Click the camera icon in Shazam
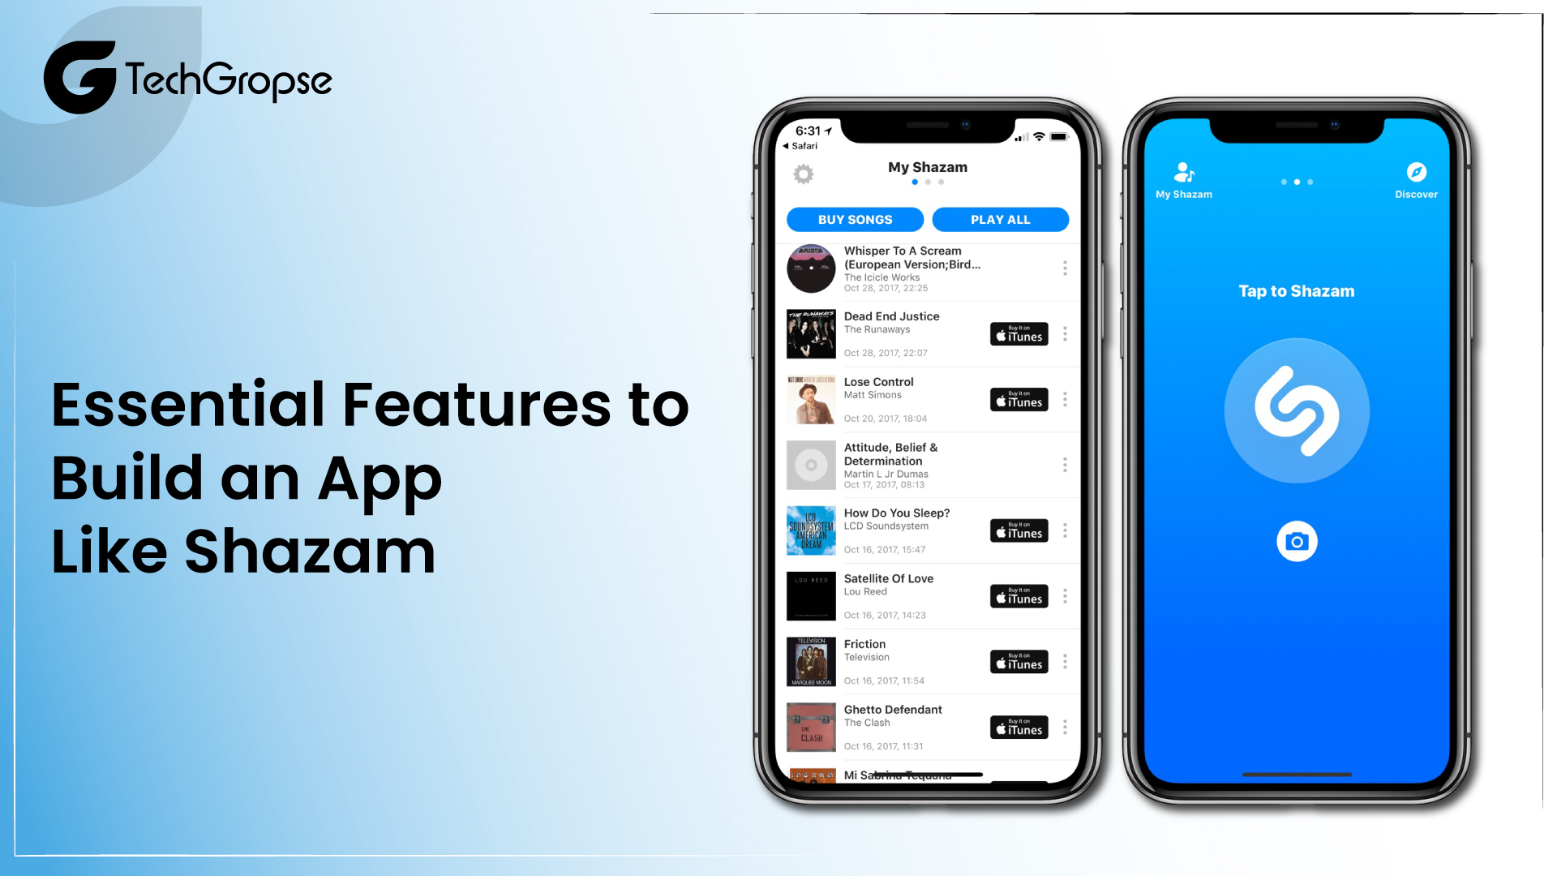The height and width of the screenshot is (876, 1557). 1297,541
